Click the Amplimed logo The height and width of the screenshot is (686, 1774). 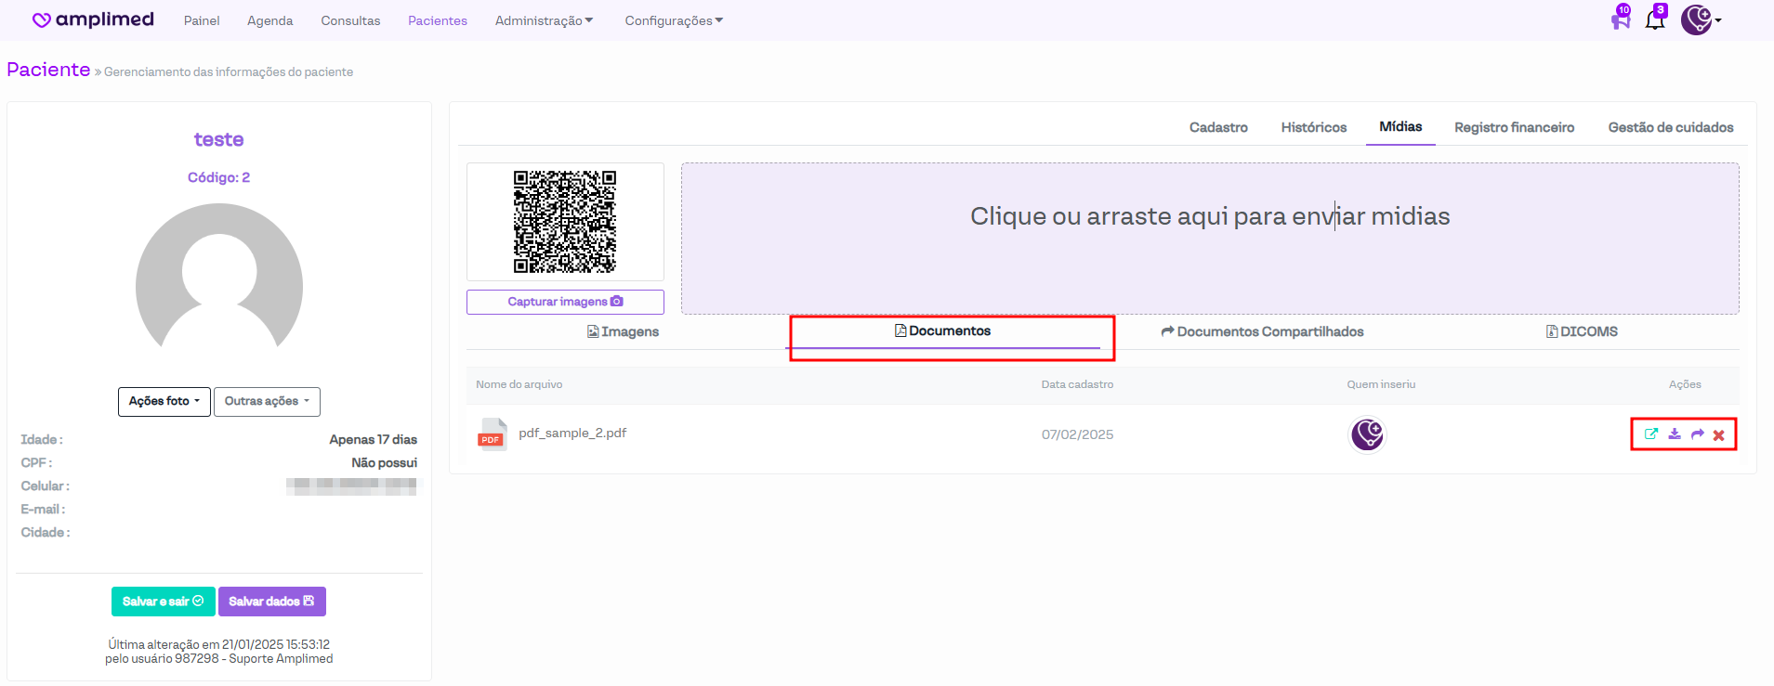94,19
